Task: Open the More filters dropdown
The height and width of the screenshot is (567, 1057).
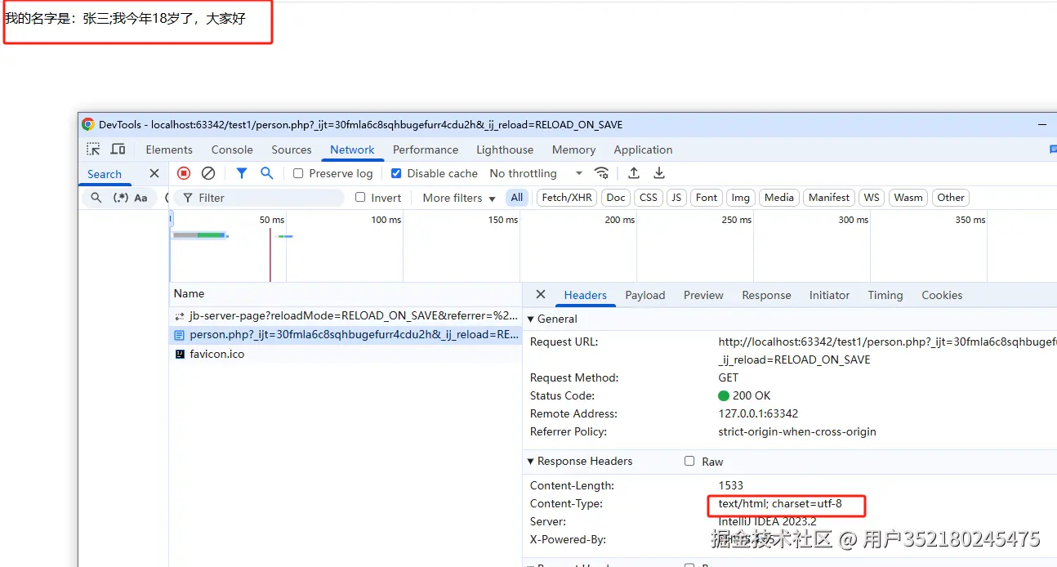Action: [458, 198]
